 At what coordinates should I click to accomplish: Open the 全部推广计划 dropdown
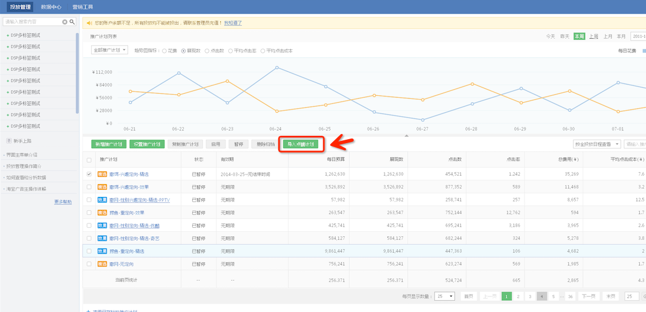[x=110, y=50]
